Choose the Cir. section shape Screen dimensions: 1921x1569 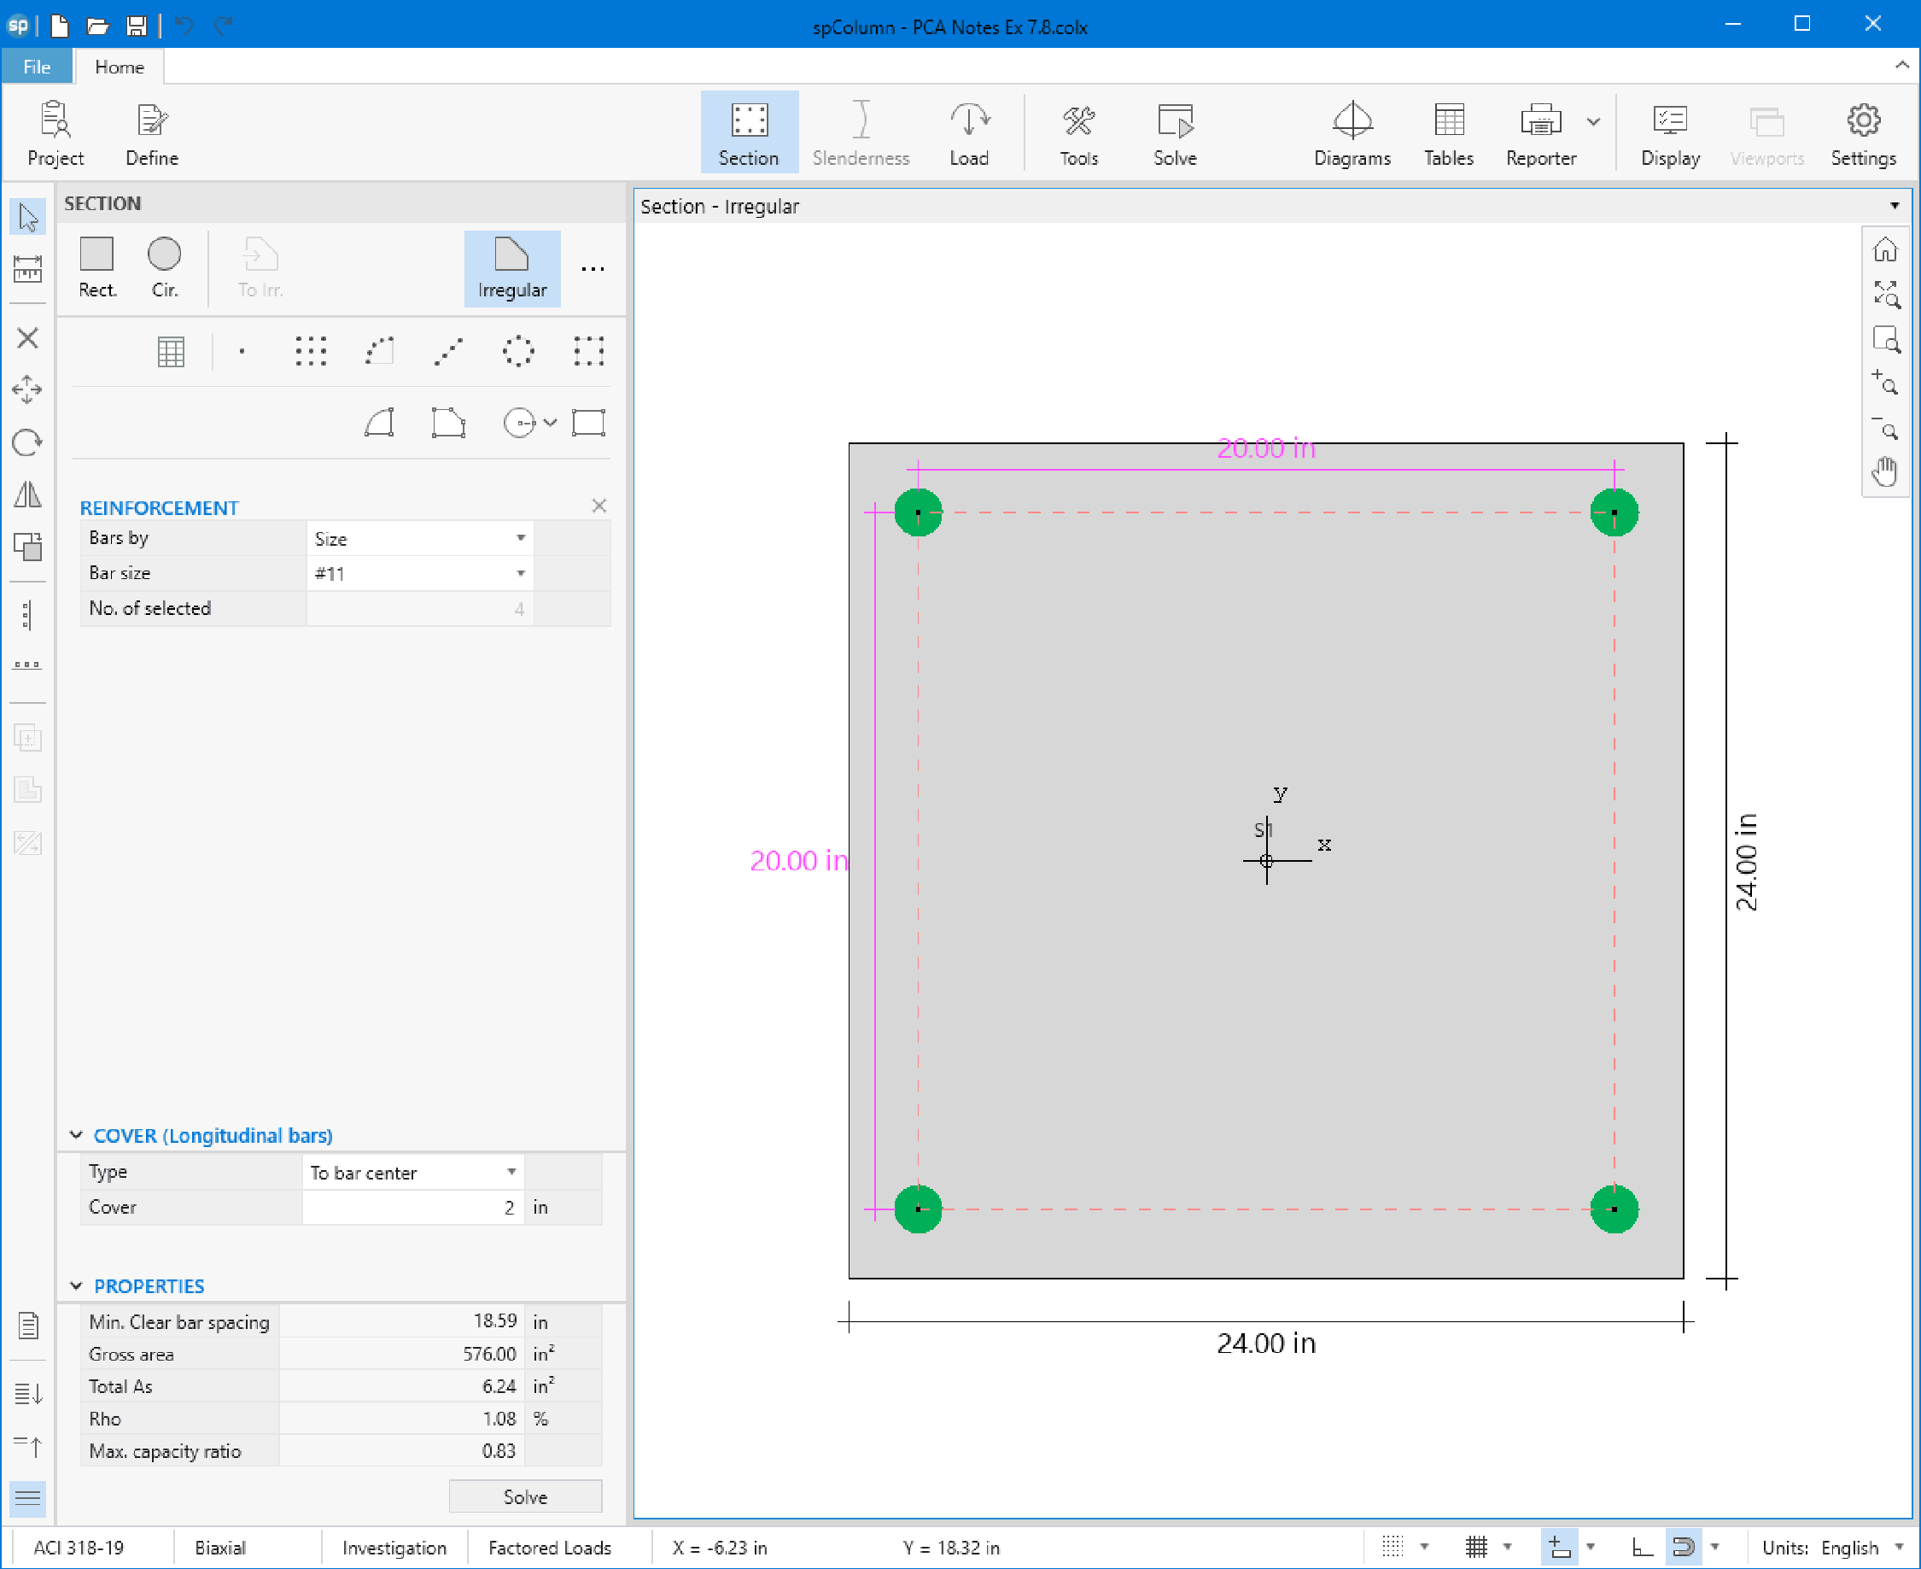tap(165, 267)
